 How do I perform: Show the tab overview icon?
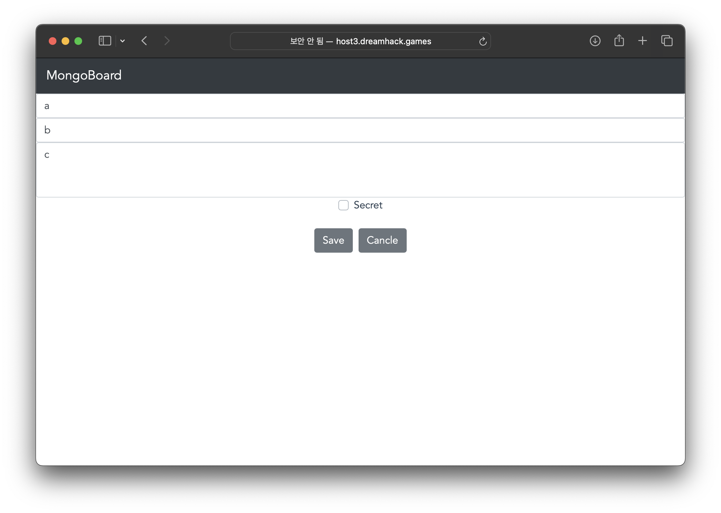pos(667,41)
